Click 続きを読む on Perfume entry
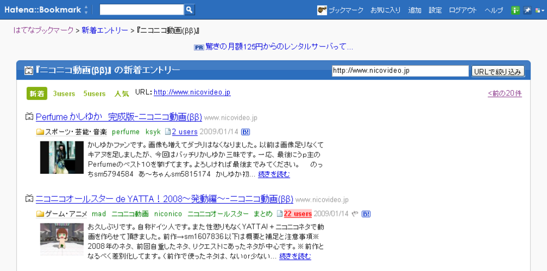This screenshot has width=547, height=271. 274,174
